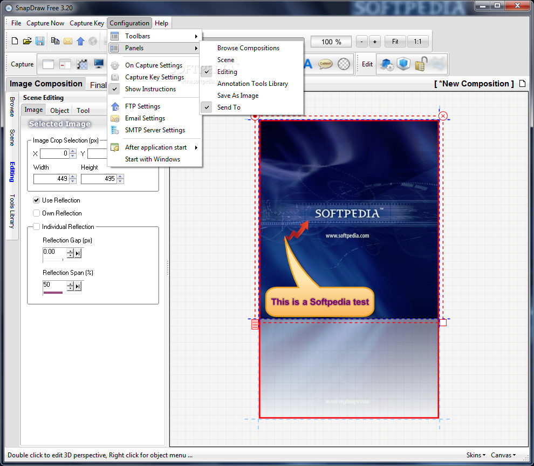Viewport: 534px width, 466px height.
Task: Click the 1:1 zoom button
Action: coord(417,42)
